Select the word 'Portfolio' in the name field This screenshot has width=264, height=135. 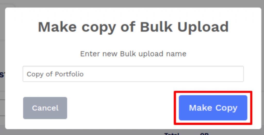pyautogui.click(x=69, y=74)
